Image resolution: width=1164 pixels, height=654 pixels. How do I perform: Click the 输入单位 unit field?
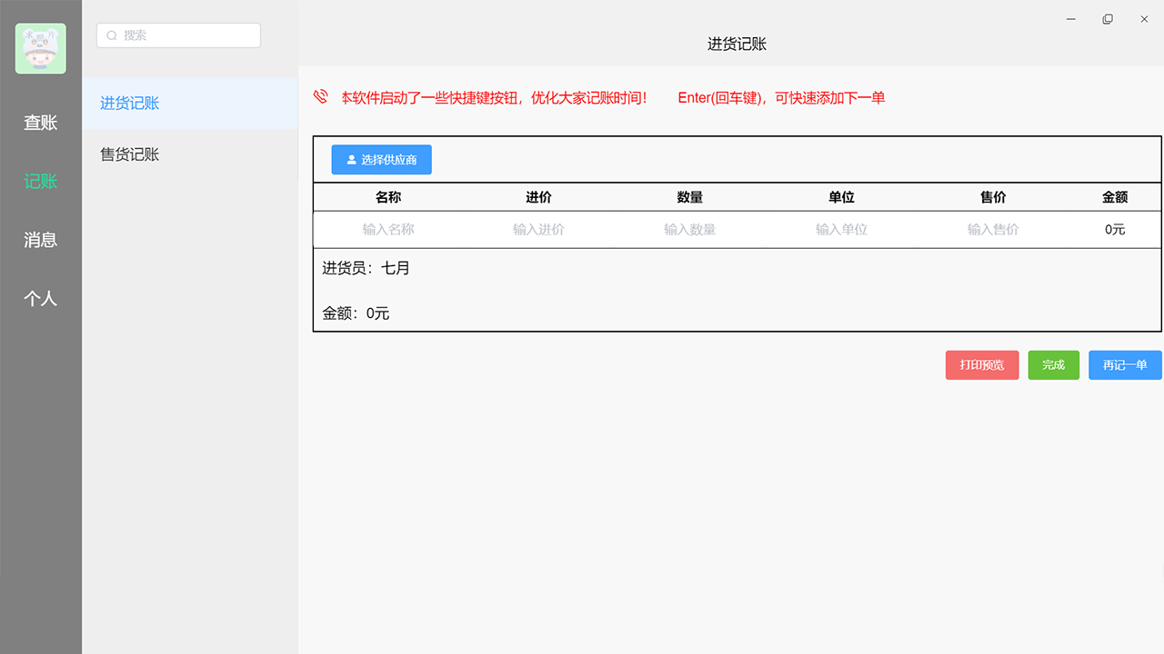point(841,229)
